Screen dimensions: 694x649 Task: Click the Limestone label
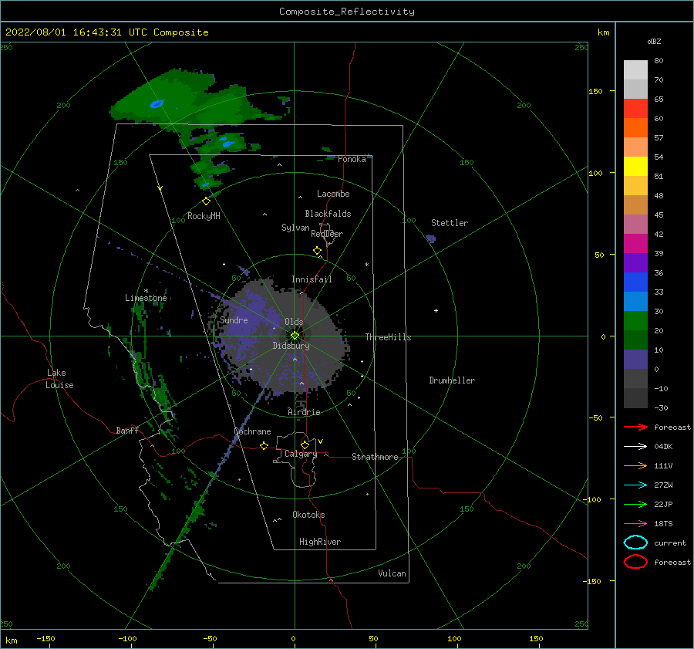tap(146, 298)
